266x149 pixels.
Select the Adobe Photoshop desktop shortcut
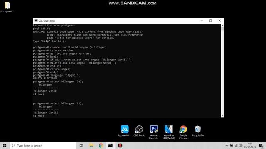point(154,132)
